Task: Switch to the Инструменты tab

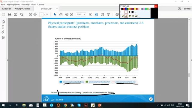Action: (x=22, y=9)
